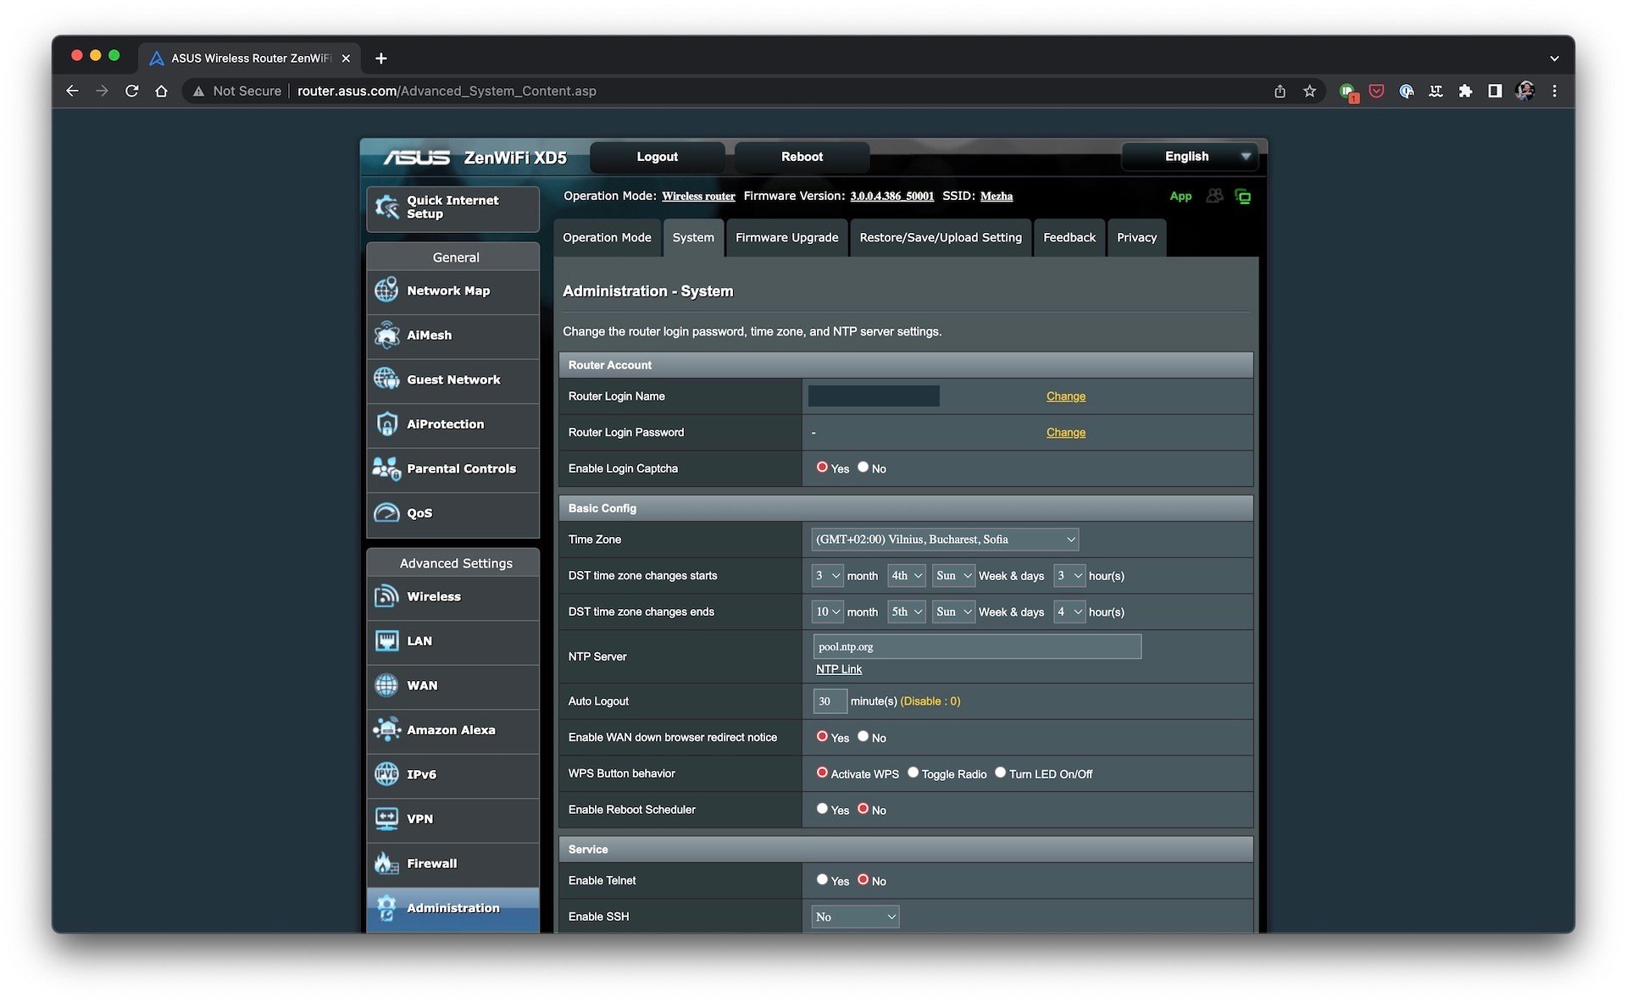
Task: Click the Parental Controls sidebar icon
Action: [x=387, y=466]
